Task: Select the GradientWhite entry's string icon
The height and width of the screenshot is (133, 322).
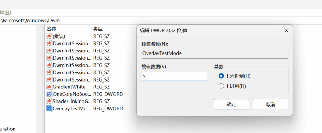Action: (49, 87)
